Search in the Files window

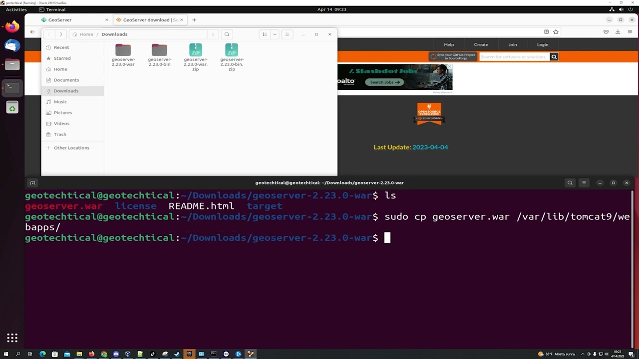(227, 34)
